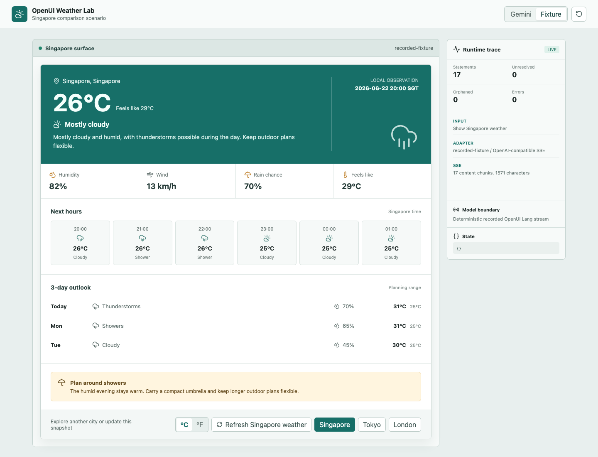Click the Unresolved count value
Viewport: 598px width, 457px height.
tap(515, 75)
